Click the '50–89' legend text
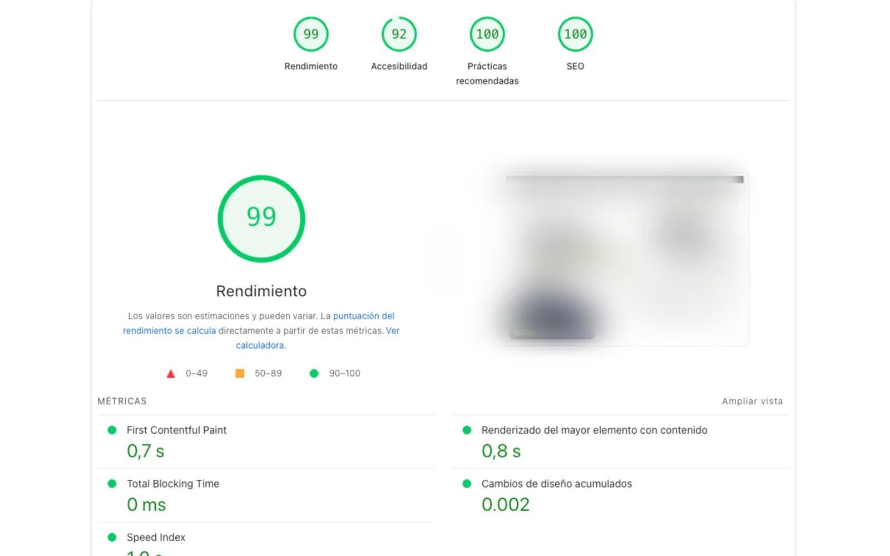Screen dimensions: 890x556 [268, 374]
